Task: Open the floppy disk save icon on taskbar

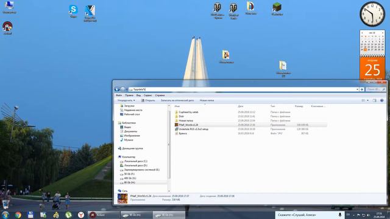Action: tap(30, 215)
